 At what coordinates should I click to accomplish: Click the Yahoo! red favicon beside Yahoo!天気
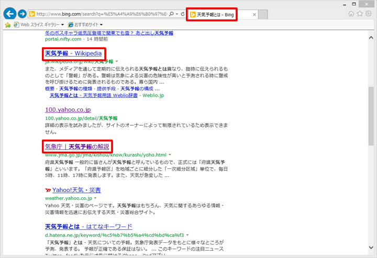pos(48,190)
